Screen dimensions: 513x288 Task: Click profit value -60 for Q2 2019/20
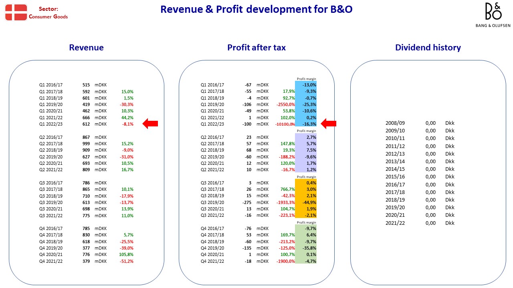click(x=248, y=157)
